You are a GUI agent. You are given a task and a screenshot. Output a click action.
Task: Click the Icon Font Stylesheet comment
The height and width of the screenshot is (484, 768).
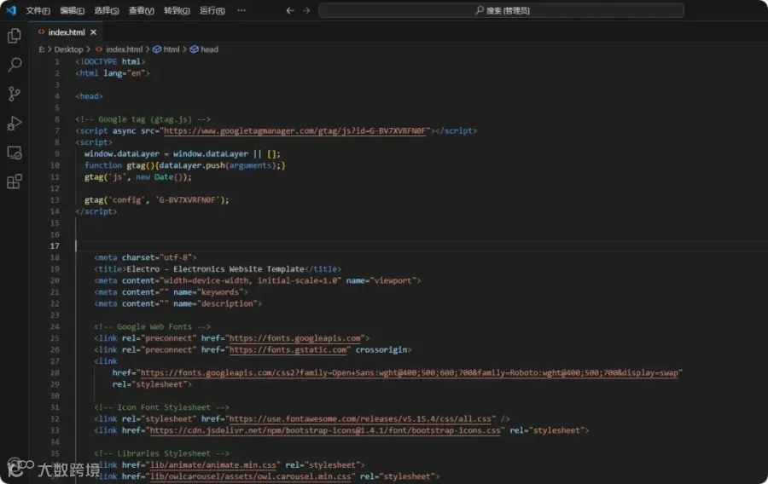(x=161, y=407)
